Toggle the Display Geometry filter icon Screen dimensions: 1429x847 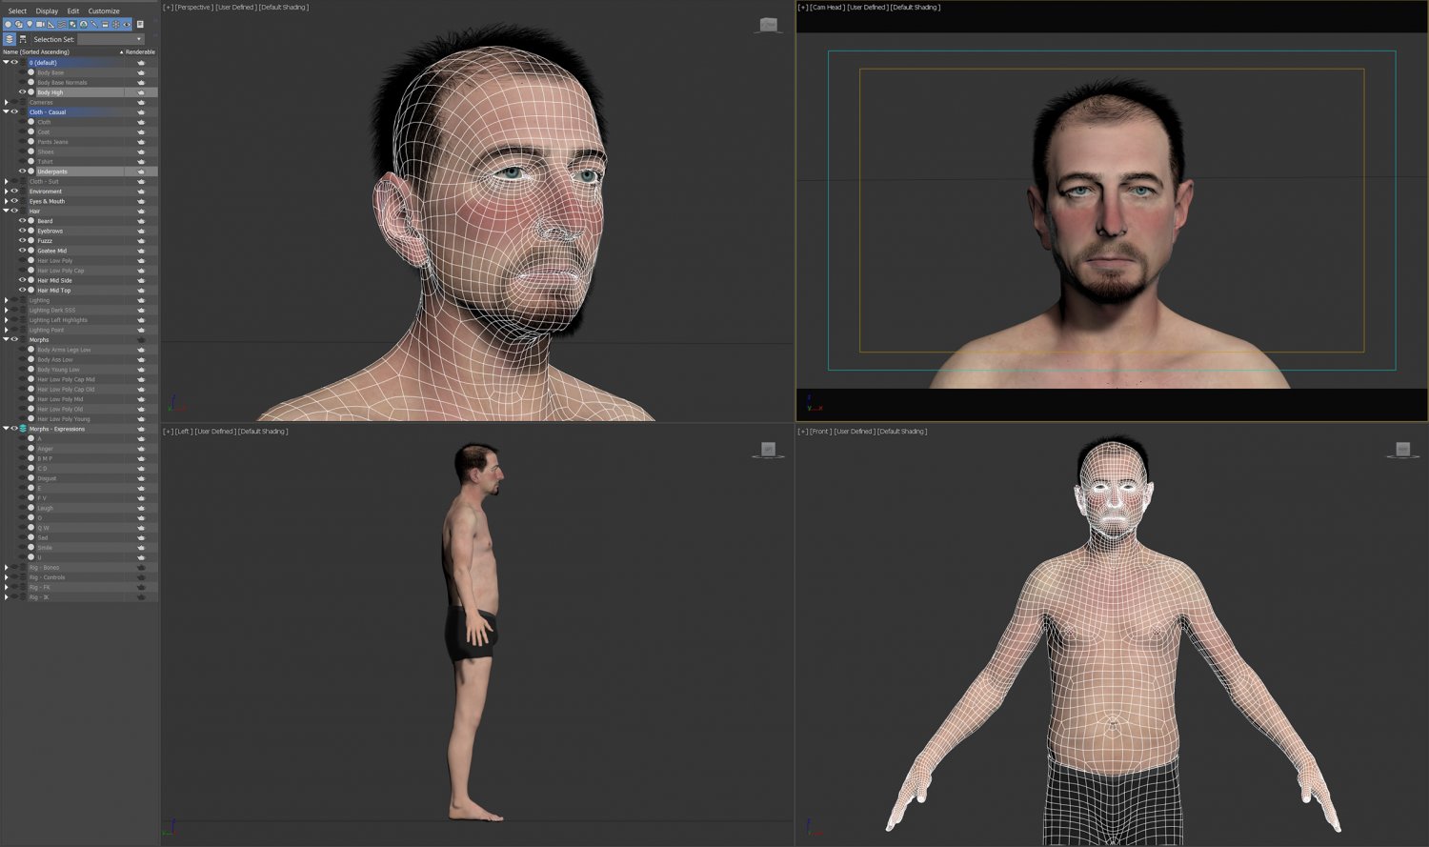click(9, 25)
